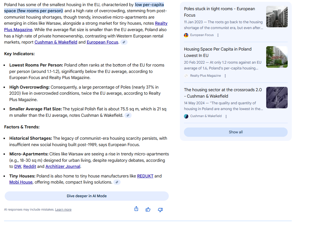Click the 'Lowest Rooms Per Person:' bullet label

click(x=36, y=65)
